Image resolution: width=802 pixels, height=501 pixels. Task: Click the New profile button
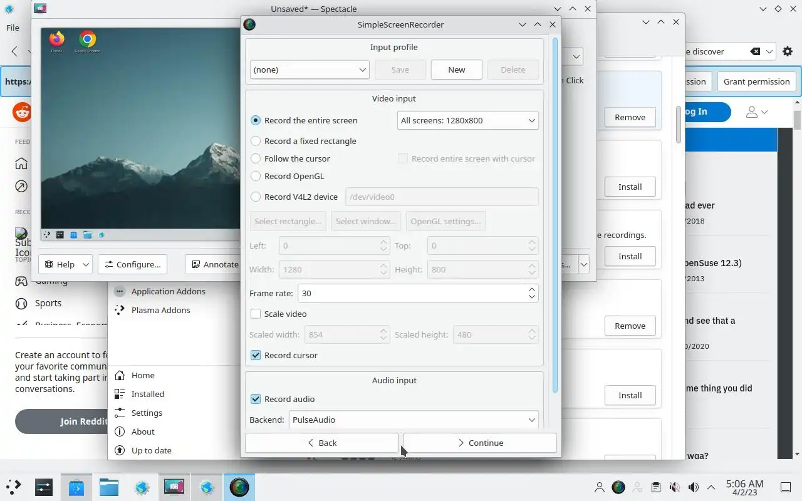tap(457, 70)
